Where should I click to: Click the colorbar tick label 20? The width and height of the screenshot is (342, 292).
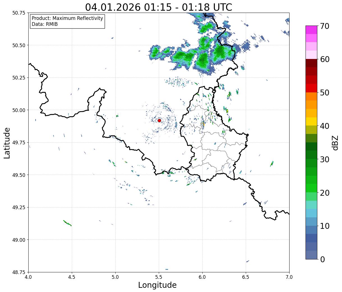(x=325, y=193)
